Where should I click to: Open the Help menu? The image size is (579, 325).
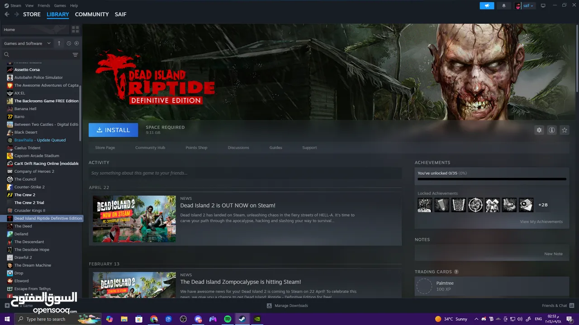click(x=74, y=5)
